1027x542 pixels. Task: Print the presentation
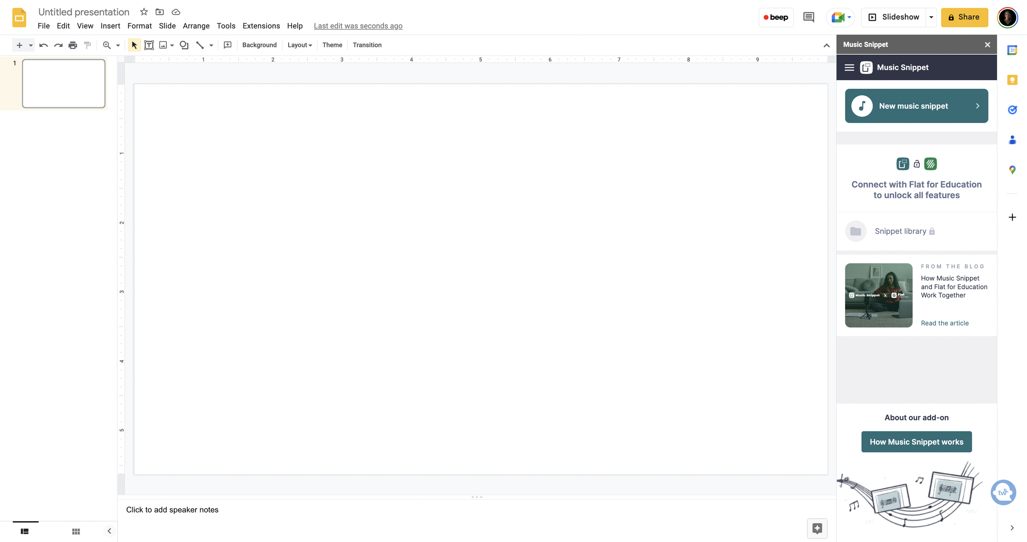pyautogui.click(x=73, y=45)
